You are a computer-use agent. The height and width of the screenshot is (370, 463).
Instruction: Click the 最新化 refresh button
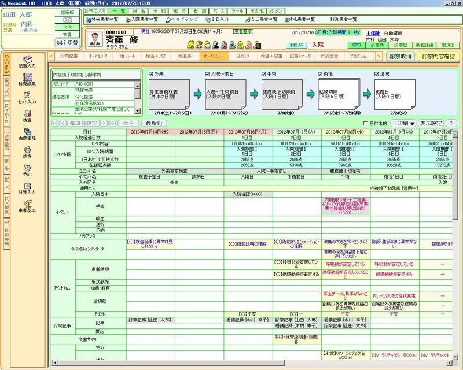pyautogui.click(x=154, y=123)
